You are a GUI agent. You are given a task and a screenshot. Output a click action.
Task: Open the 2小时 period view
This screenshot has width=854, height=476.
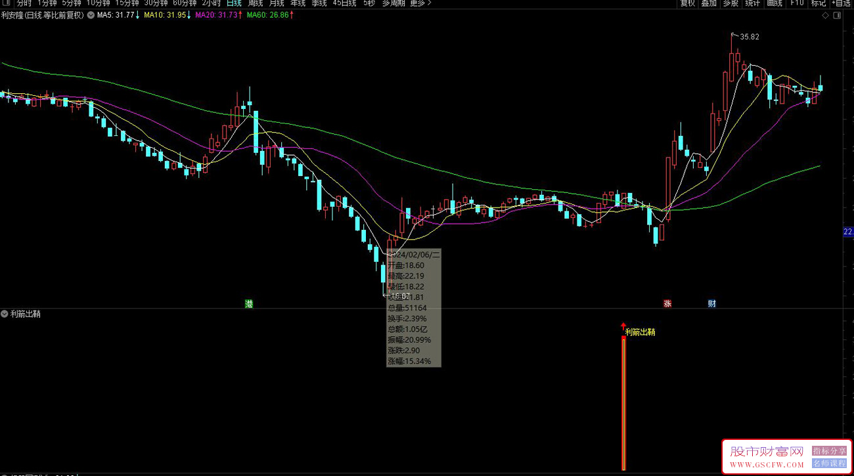(212, 3)
